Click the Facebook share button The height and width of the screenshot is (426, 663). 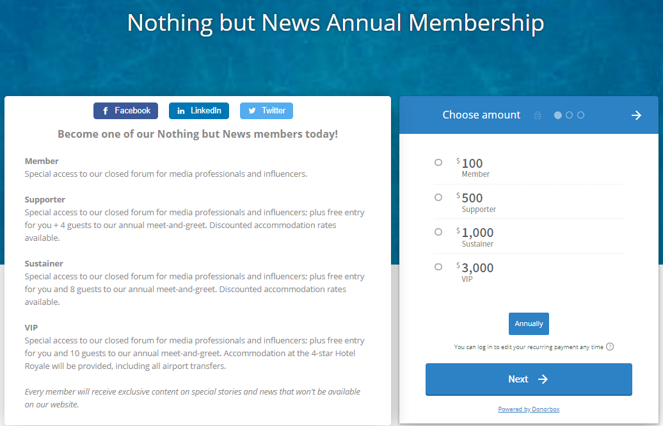[x=125, y=111]
